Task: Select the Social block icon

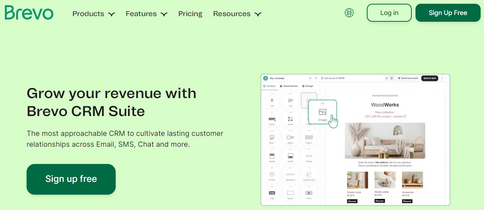Action: (290, 119)
